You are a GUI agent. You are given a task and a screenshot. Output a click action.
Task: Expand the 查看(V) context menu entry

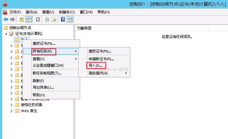[51, 59]
